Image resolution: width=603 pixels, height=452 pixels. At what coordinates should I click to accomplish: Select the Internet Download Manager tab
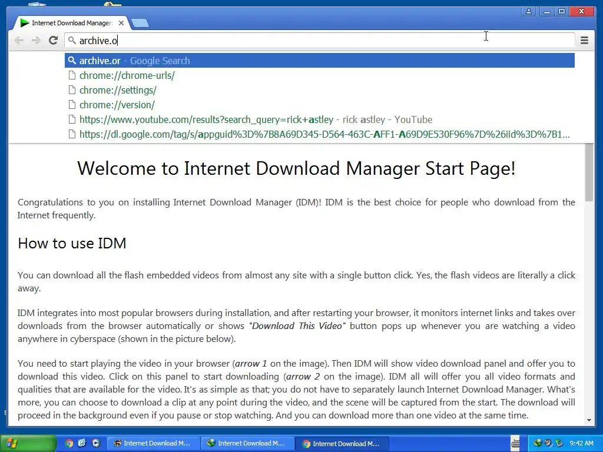71,23
